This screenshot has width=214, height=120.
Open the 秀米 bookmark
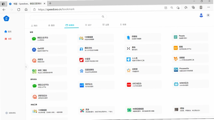pos(97,110)
